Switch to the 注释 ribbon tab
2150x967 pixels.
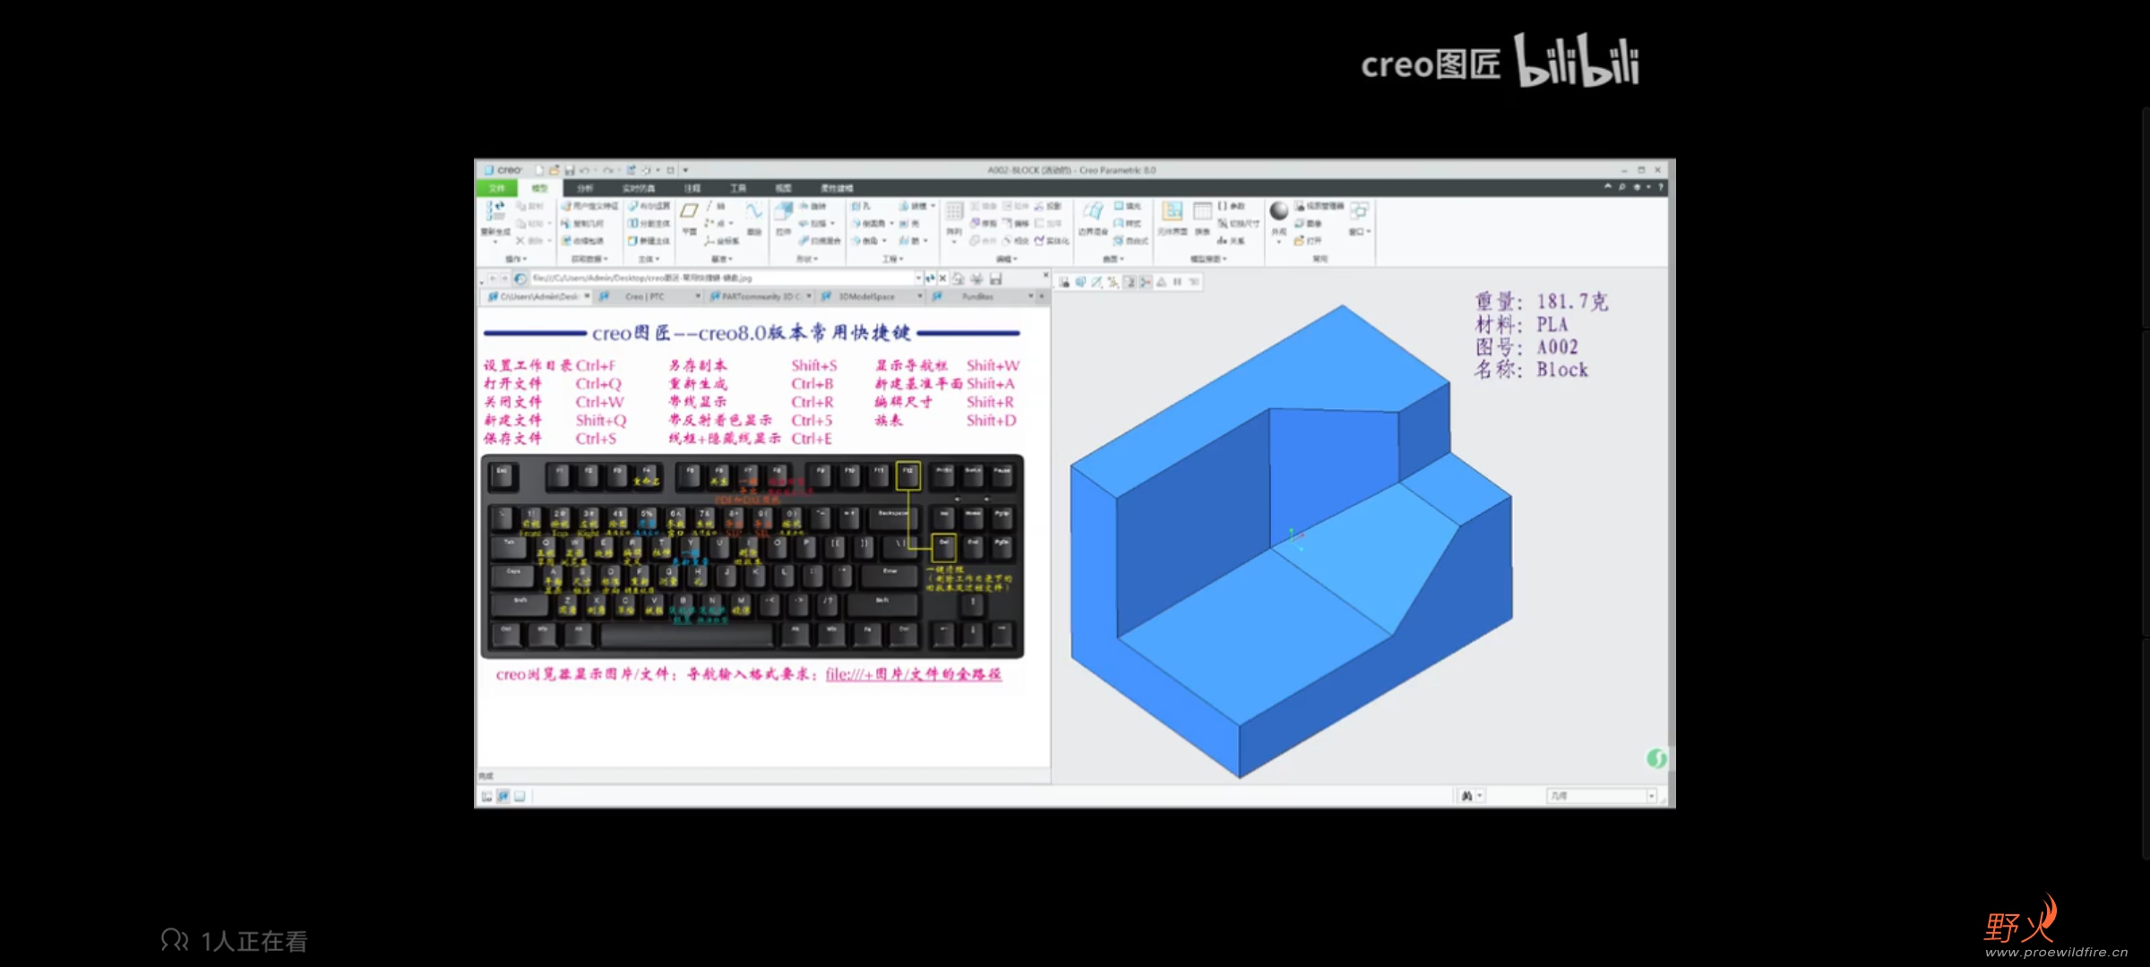coord(692,188)
